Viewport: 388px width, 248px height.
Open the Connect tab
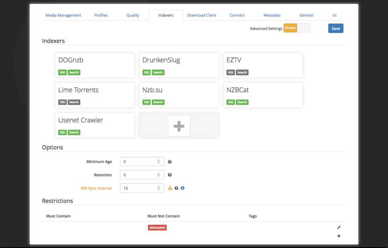(x=237, y=15)
